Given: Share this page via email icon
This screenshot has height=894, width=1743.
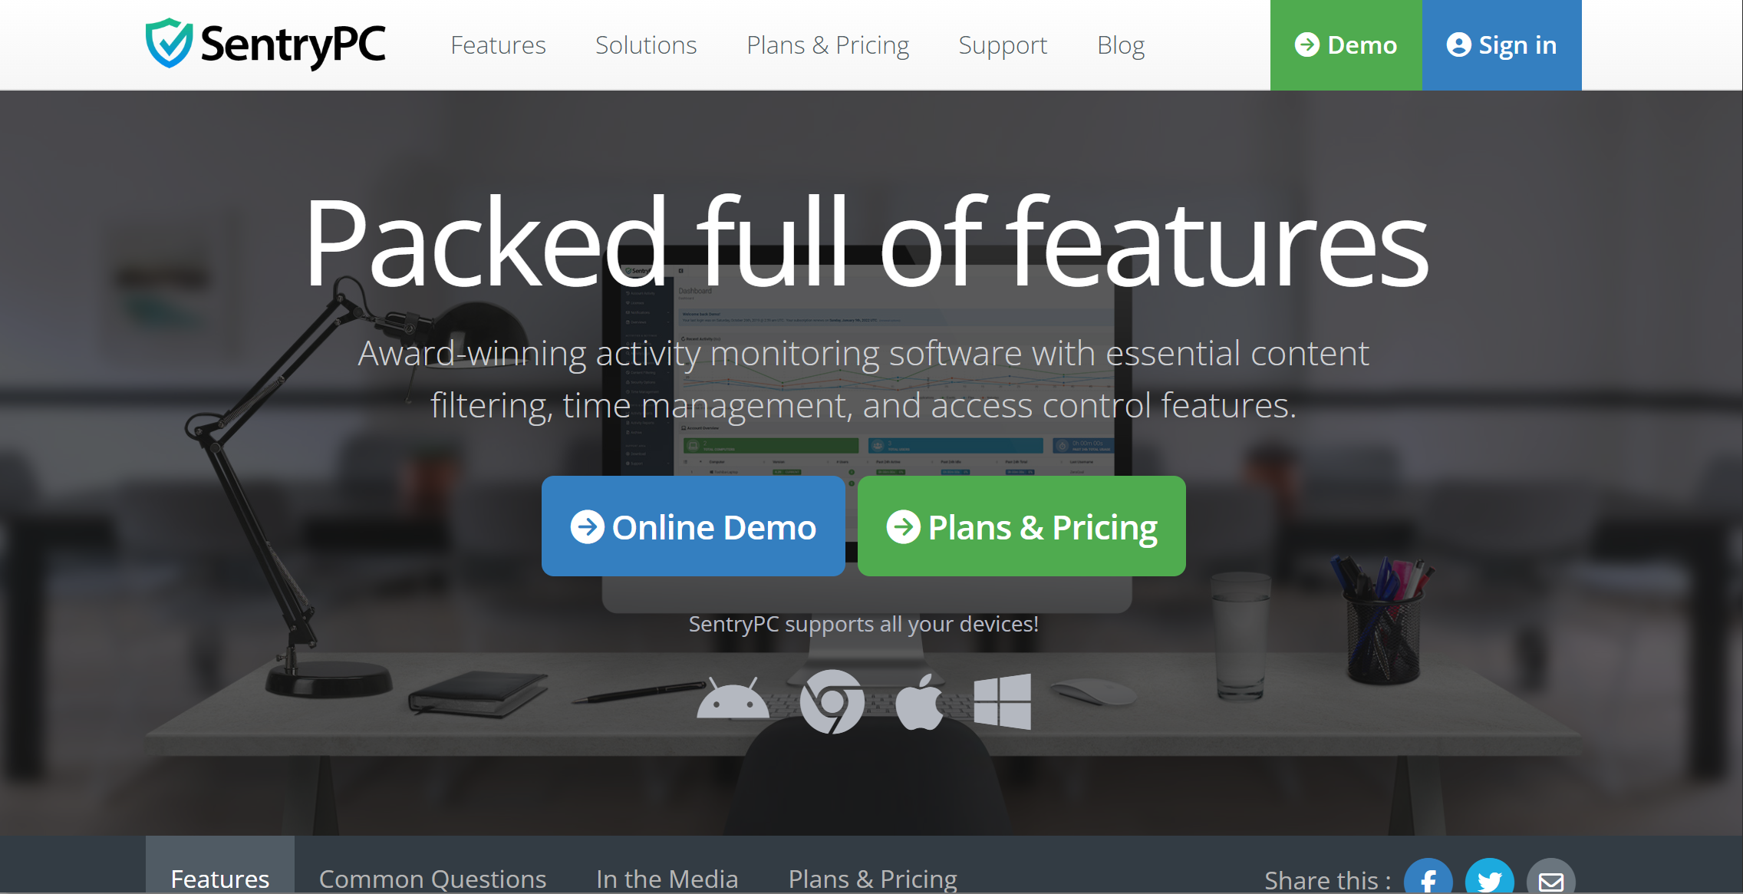Looking at the screenshot, I should pos(1551,879).
